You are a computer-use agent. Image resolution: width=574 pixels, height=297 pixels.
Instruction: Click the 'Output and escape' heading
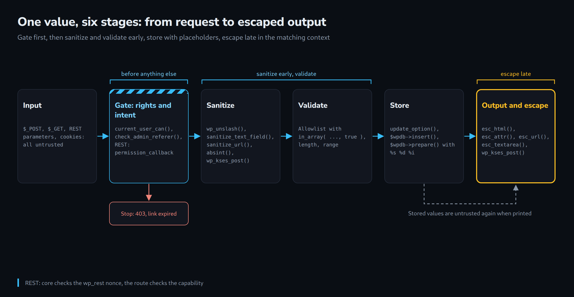(x=515, y=105)
